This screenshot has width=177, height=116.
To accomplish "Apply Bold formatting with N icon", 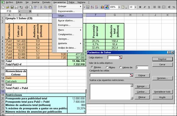I will pos(140,7).
